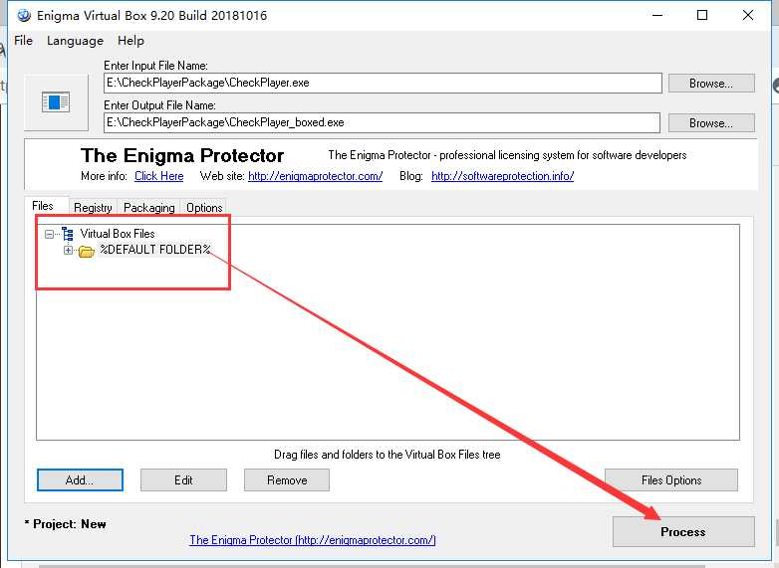The image size is (779, 568).
Task: Click the Process button
Action: (683, 532)
